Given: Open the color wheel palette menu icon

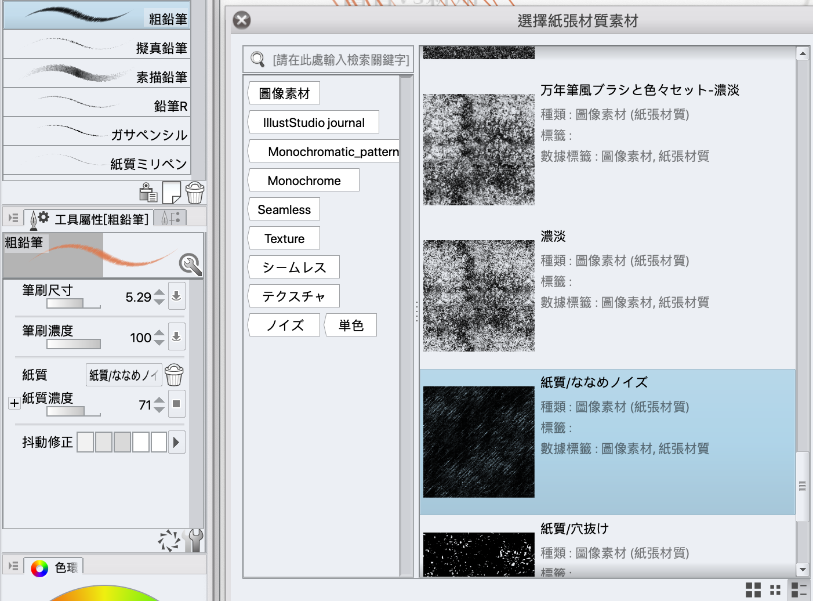Looking at the screenshot, I should click(13, 566).
